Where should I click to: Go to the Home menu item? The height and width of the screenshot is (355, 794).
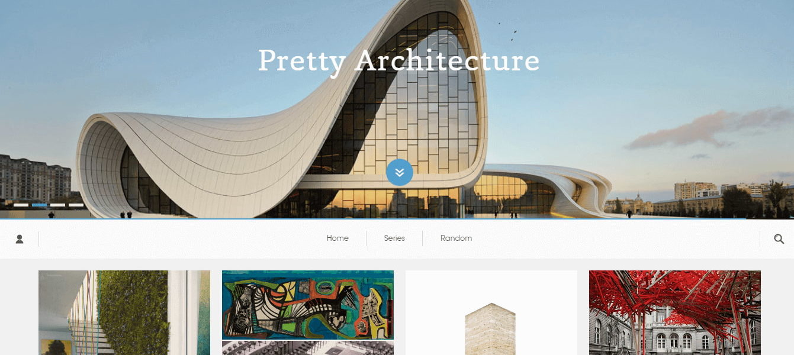[337, 238]
